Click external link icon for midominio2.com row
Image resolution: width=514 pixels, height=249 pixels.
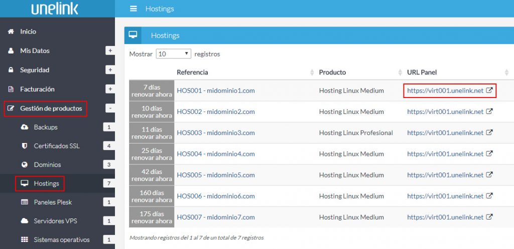pos(489,111)
